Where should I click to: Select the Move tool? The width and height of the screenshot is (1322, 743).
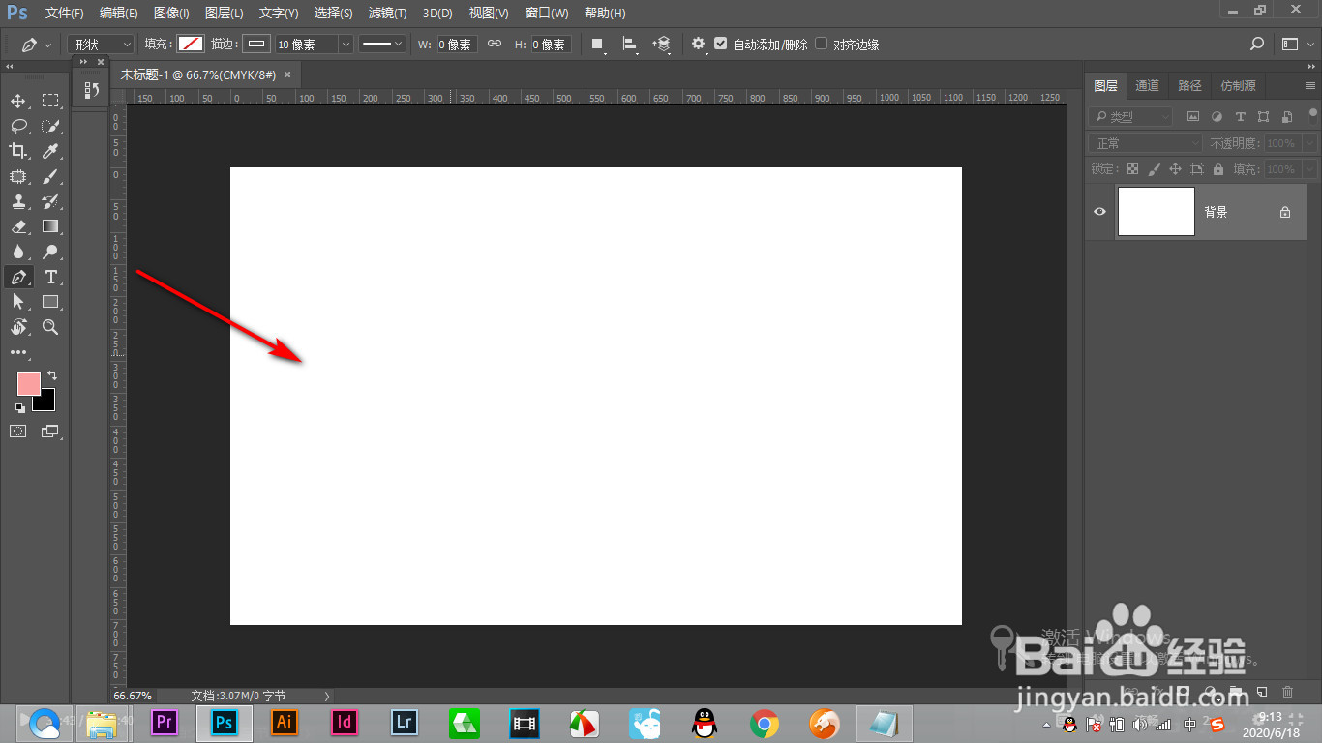(x=18, y=101)
